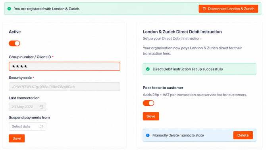Disconnect London & Zurich

pyautogui.click(x=228, y=9)
